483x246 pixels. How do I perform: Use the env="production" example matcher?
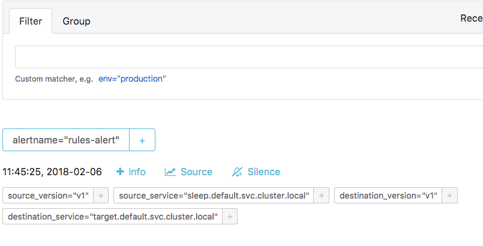132,79
